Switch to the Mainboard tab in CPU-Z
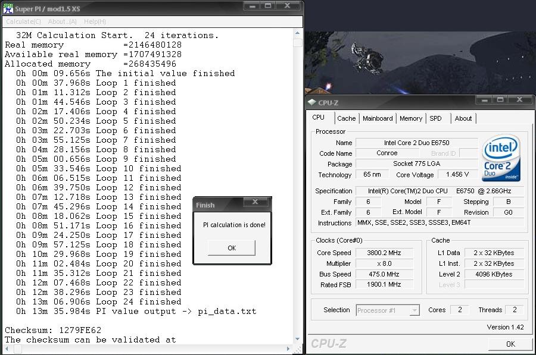The image size is (536, 355). [x=378, y=118]
